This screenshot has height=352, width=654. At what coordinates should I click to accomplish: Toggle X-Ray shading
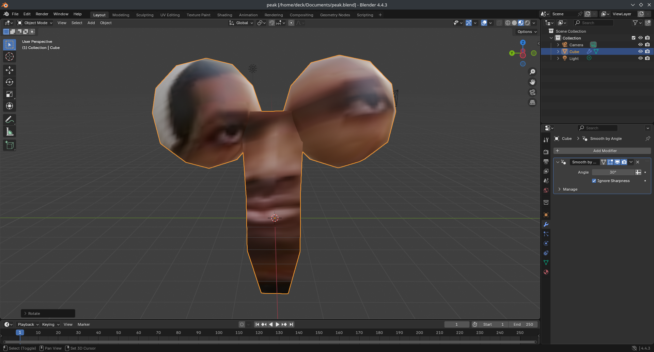tap(499, 23)
